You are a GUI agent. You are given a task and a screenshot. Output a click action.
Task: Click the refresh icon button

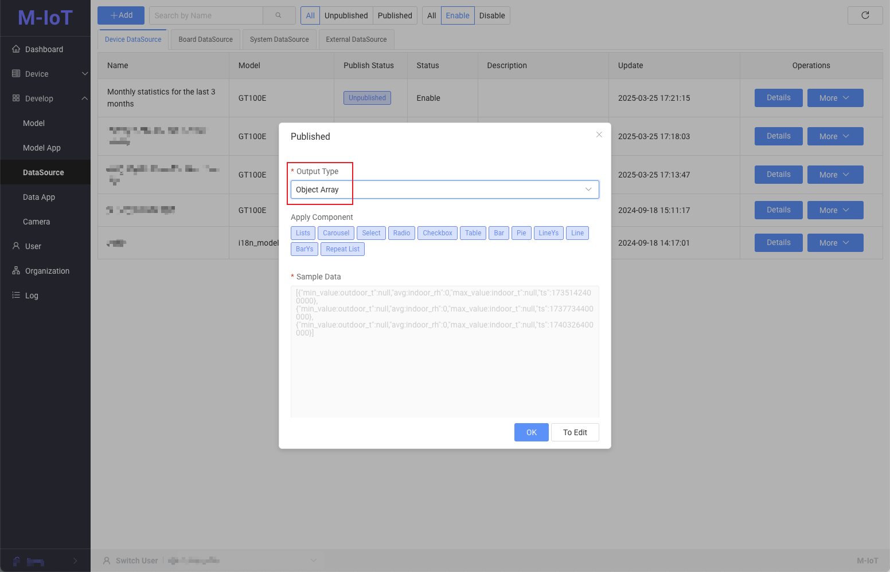tap(865, 15)
